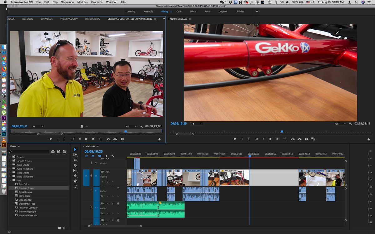Click Overwrite button in Source monitor
The height and width of the screenshot is (234, 375).
115,139
